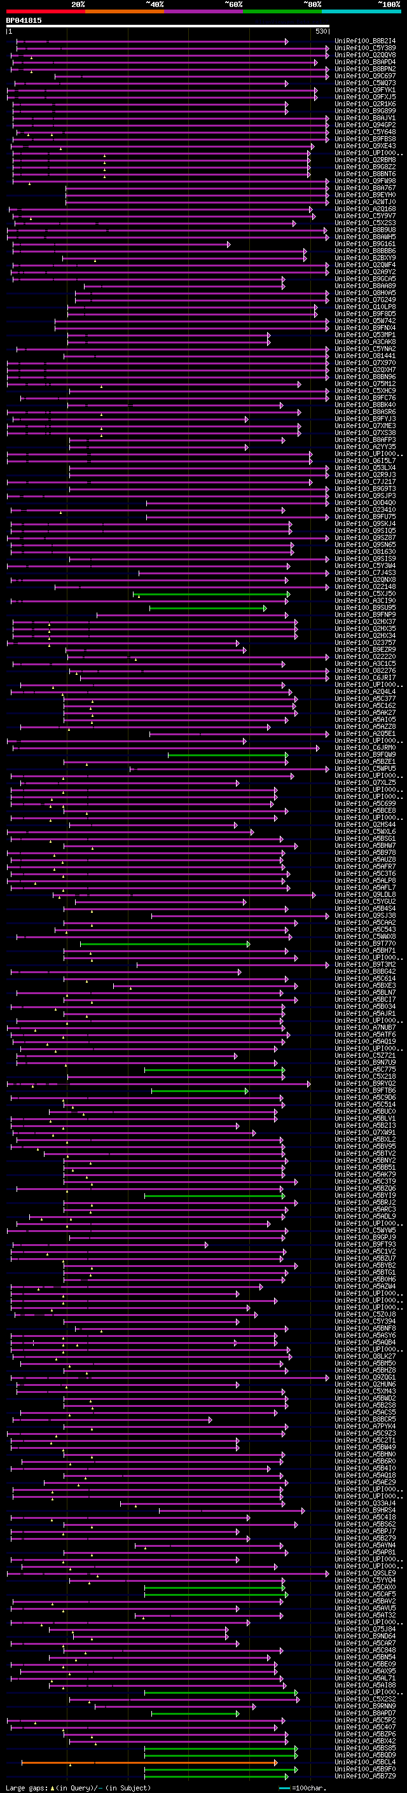The width and height of the screenshot is (407, 1793).
Task: Open hit UniRef100_B8BPN2
Action: tap(365, 69)
